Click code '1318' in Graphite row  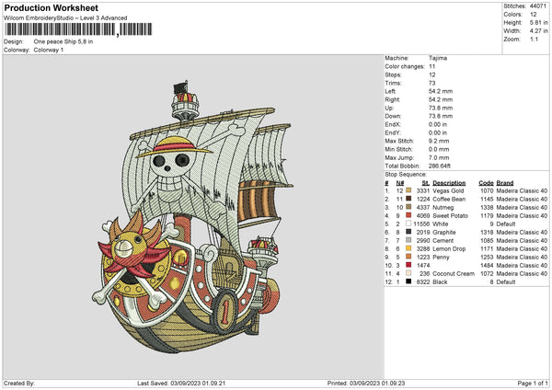click(x=487, y=232)
